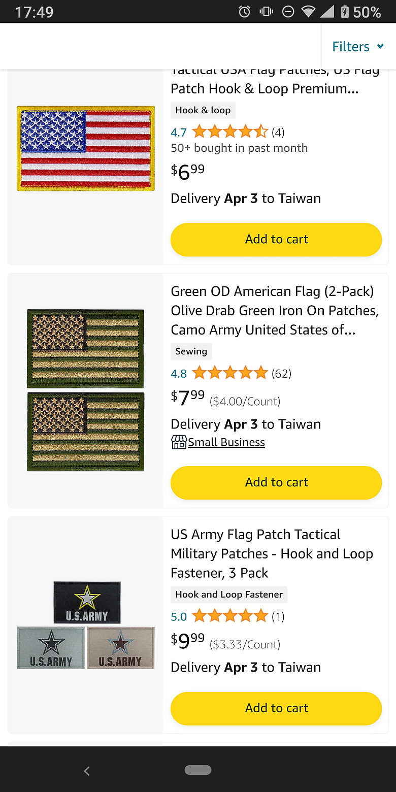Tap the Android home pill button

point(197,770)
